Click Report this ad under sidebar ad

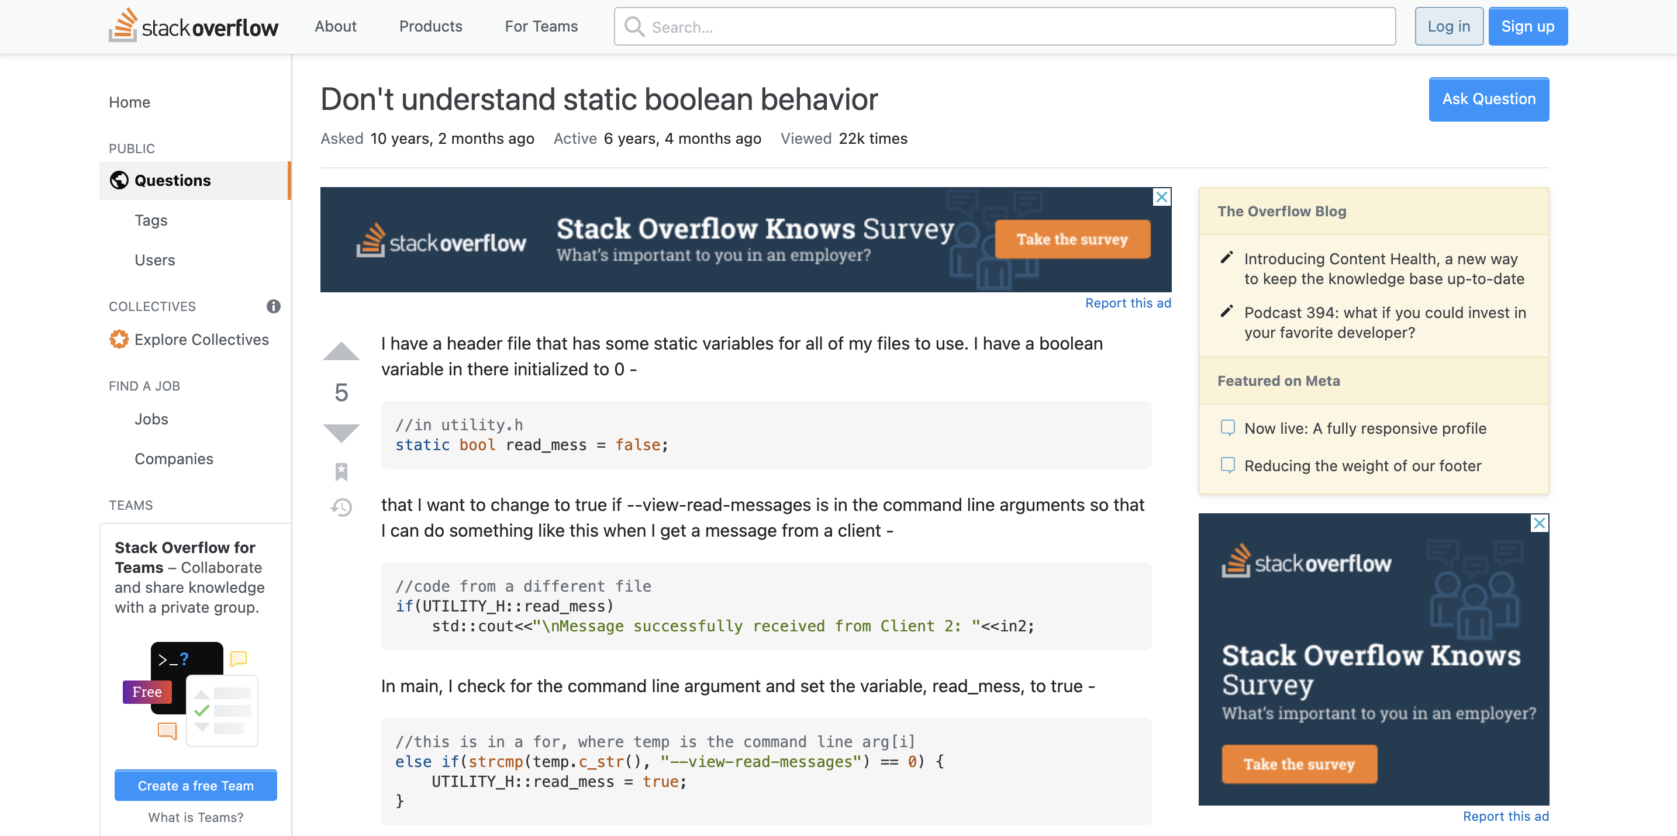pos(1505,816)
